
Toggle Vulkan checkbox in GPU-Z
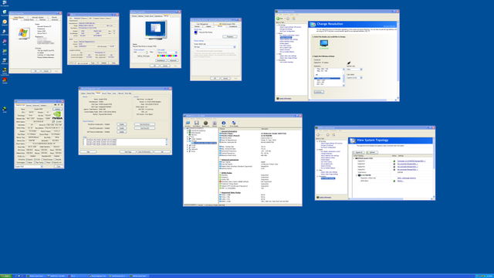27,163
